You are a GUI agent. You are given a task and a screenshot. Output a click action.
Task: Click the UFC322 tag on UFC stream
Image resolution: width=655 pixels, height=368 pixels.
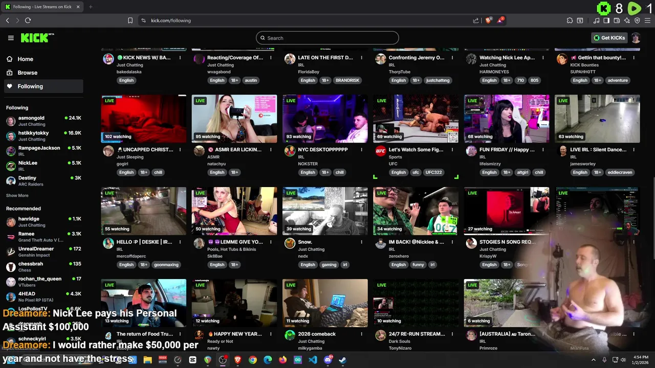(433, 172)
